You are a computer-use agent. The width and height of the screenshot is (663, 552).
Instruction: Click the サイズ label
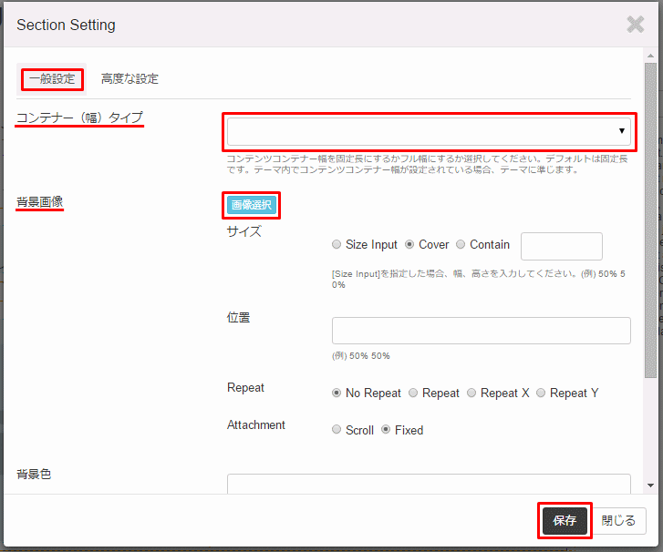pos(244,231)
